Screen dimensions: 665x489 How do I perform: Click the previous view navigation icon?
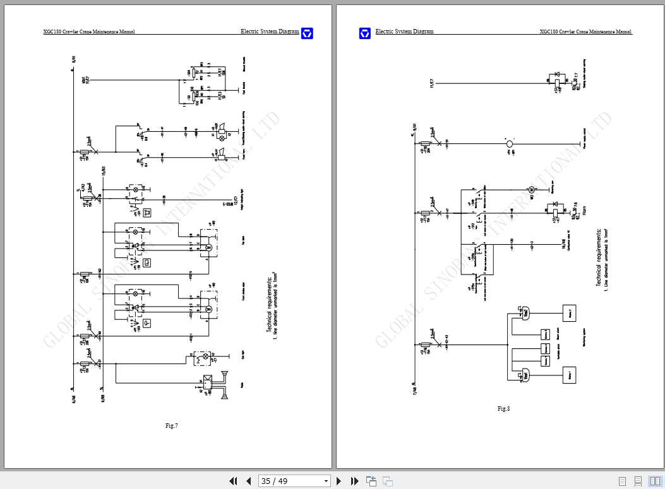point(371,481)
